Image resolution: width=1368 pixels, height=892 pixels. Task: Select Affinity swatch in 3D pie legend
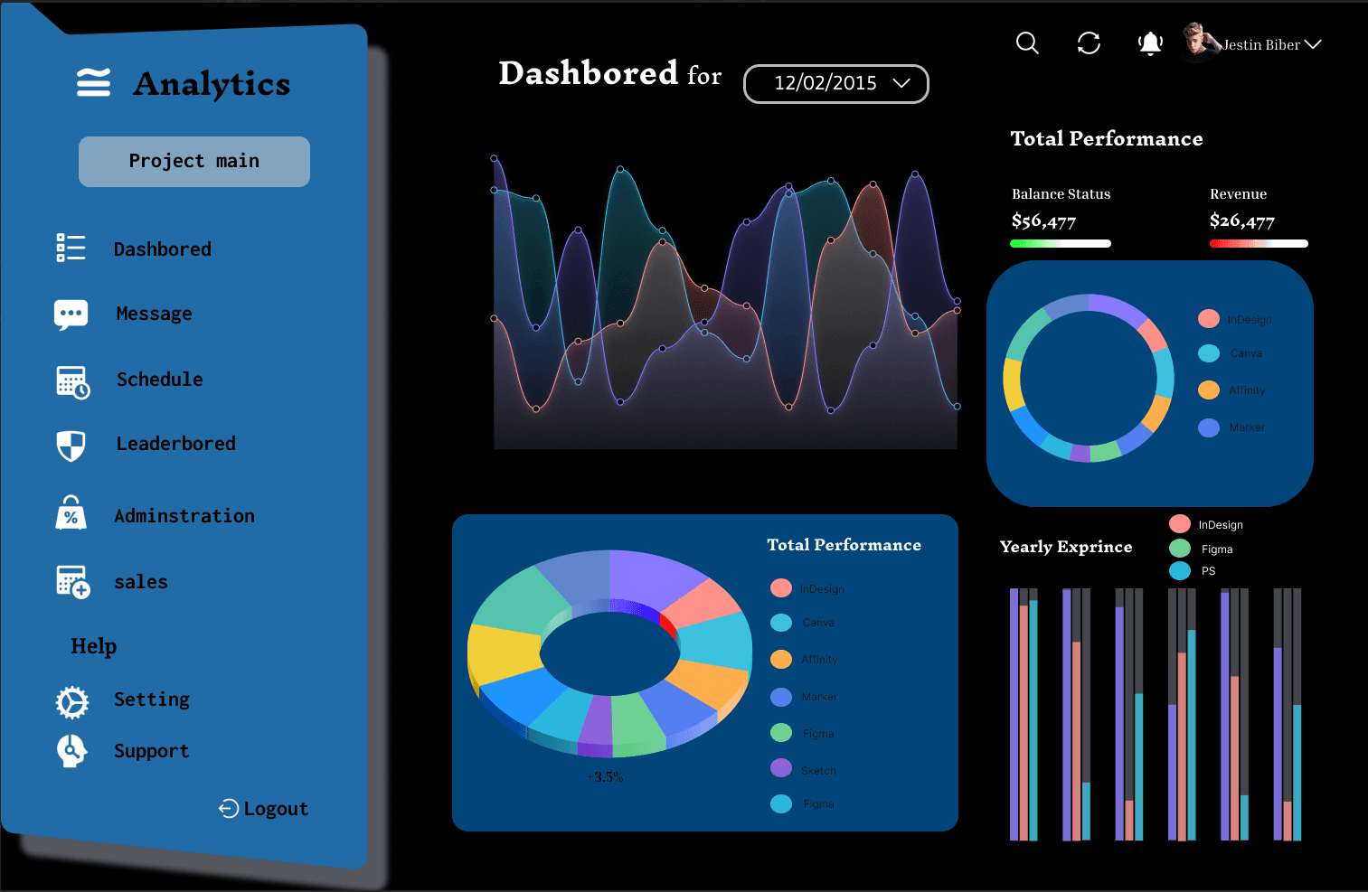pos(781,660)
